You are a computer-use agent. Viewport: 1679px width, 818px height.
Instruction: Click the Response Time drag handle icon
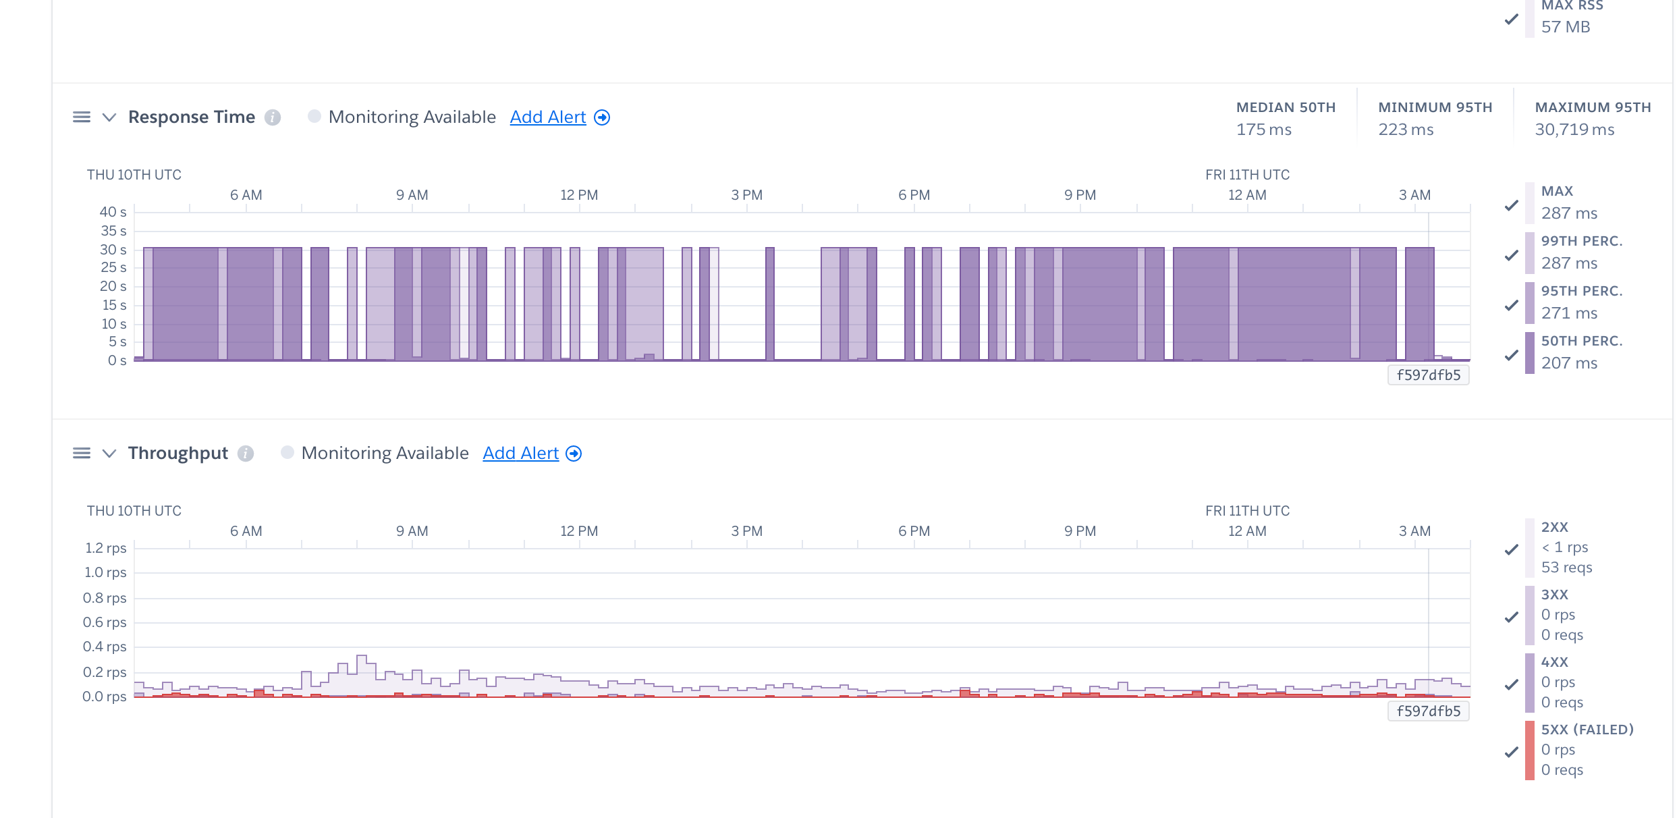[x=81, y=117]
